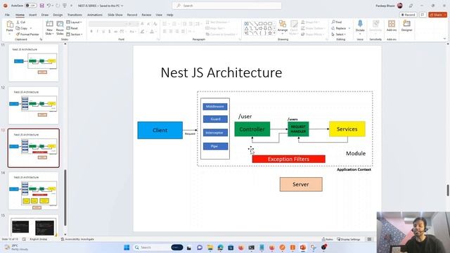Open the Select dropdown
The height and width of the screenshot is (253, 450).
pyautogui.click(x=339, y=34)
